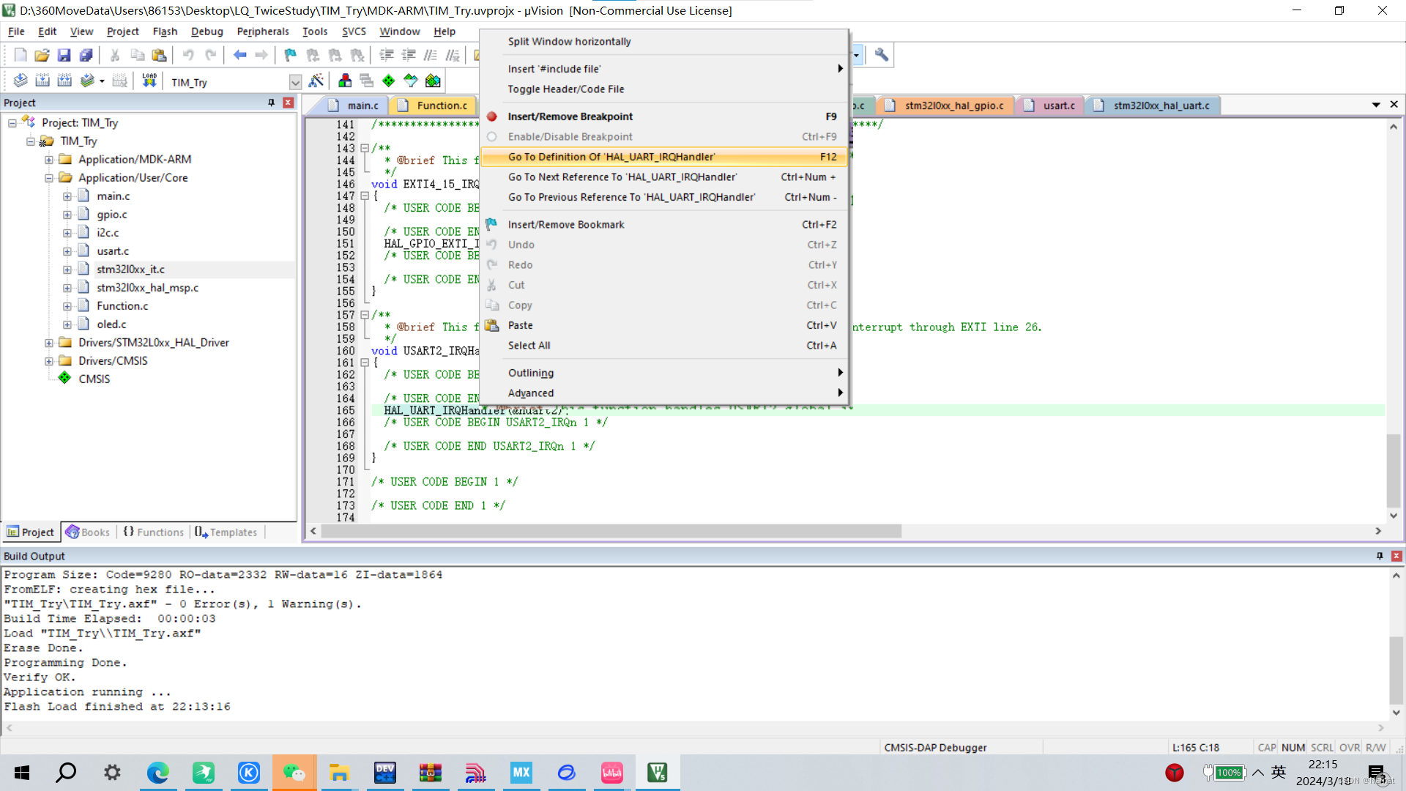This screenshot has height=791, width=1406.
Task: Switch to the Functions panel tab
Action: pos(154,532)
